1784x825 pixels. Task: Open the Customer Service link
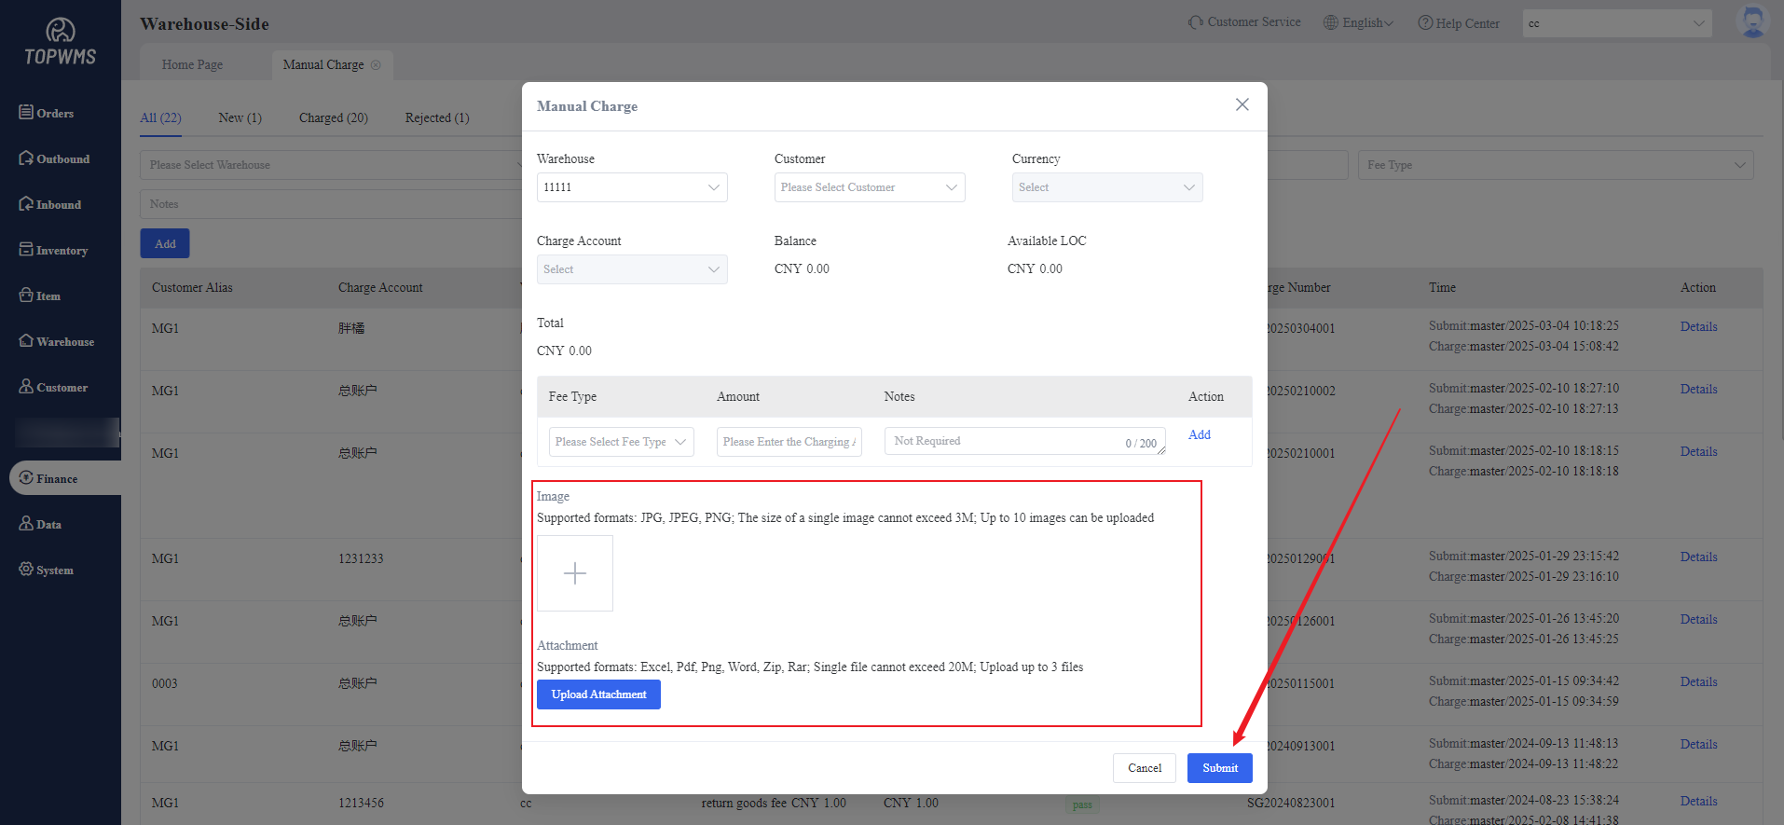(1244, 22)
